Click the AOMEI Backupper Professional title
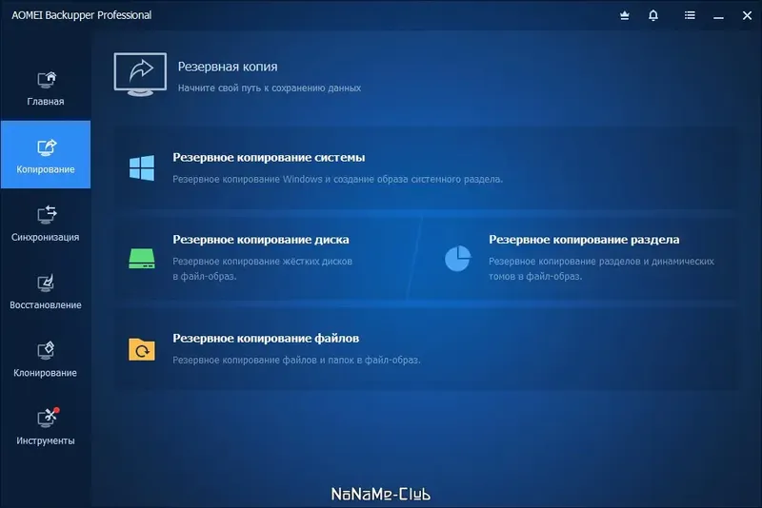This screenshot has height=508, width=762. 82,15
